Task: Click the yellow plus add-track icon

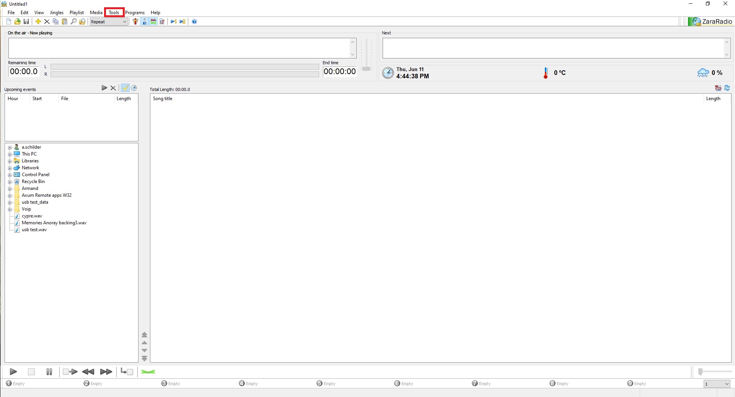Action: pyautogui.click(x=38, y=22)
